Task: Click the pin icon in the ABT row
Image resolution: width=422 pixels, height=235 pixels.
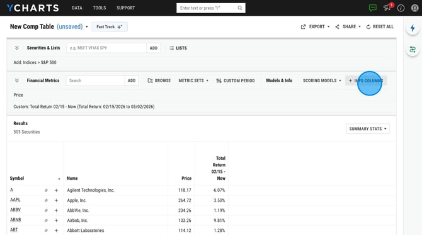Action: point(46,231)
